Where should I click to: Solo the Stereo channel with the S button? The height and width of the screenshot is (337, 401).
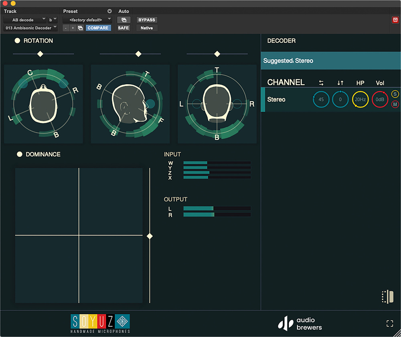(395, 94)
